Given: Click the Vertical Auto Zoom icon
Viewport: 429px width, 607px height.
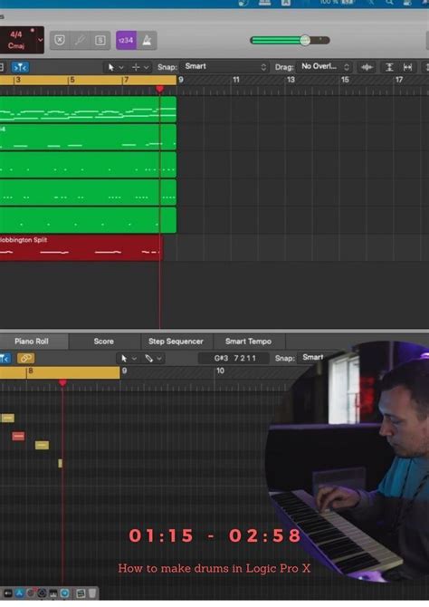Looking at the screenshot, I should [x=389, y=67].
